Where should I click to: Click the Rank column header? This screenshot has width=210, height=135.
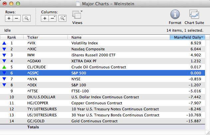(12, 37)
